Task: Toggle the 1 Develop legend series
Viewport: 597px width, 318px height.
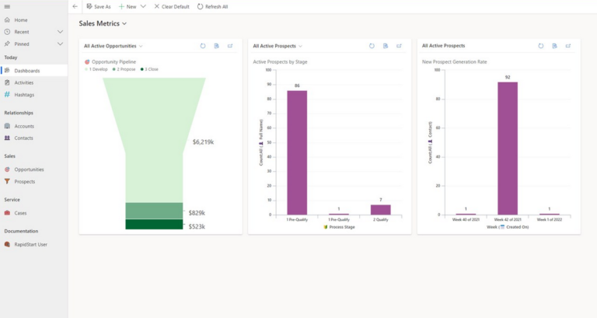Action: tap(96, 69)
